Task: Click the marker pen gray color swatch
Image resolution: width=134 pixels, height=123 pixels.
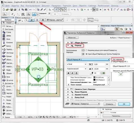Action: [94, 77]
